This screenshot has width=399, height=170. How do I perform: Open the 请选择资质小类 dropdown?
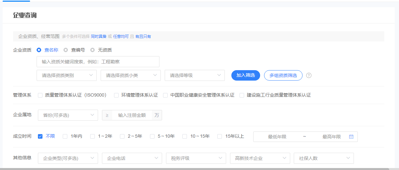[x=131, y=75]
